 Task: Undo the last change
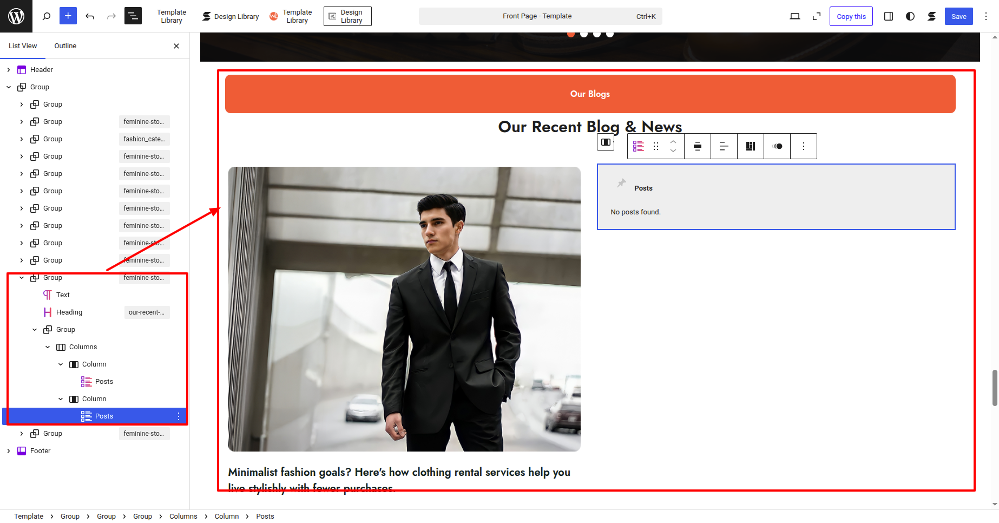coord(90,16)
